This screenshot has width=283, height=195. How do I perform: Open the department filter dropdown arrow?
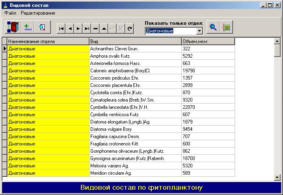point(199,31)
